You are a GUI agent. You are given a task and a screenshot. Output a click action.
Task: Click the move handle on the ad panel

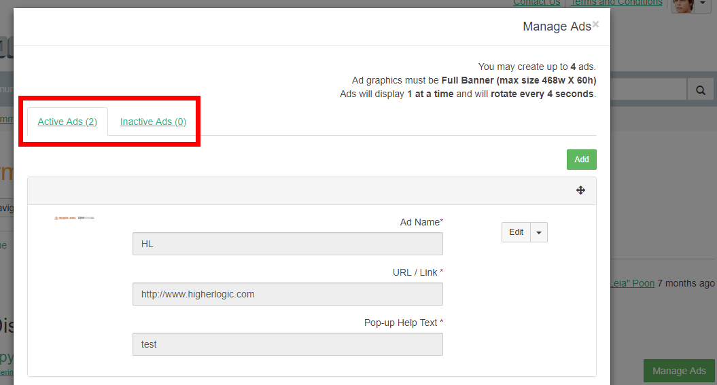580,191
